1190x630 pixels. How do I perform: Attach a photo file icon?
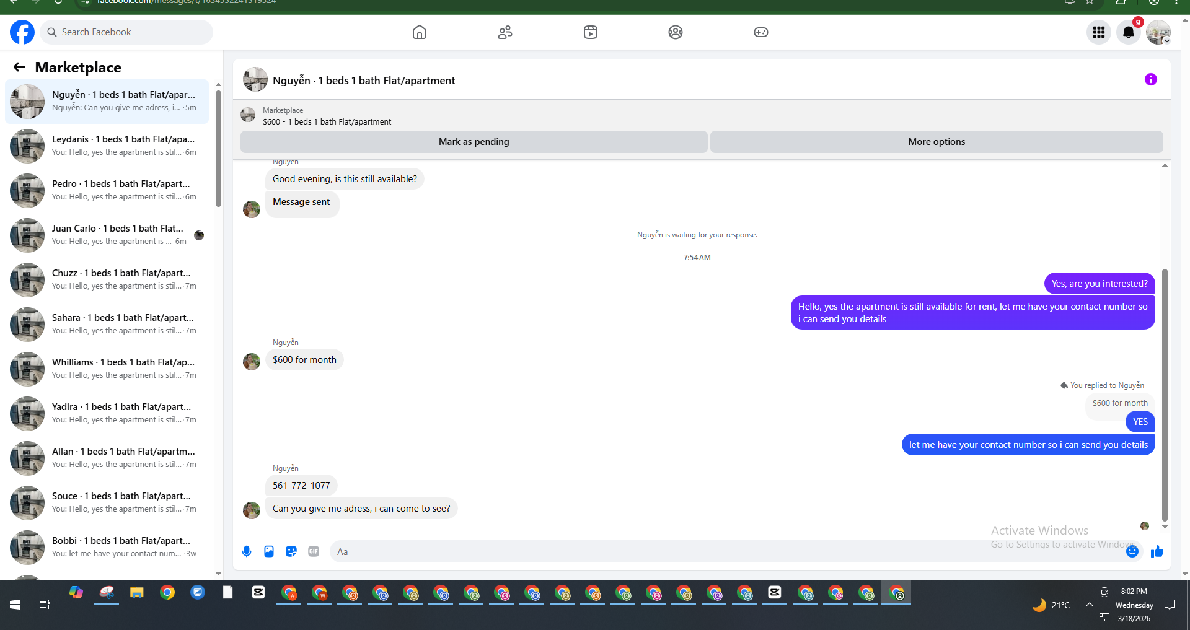click(269, 551)
